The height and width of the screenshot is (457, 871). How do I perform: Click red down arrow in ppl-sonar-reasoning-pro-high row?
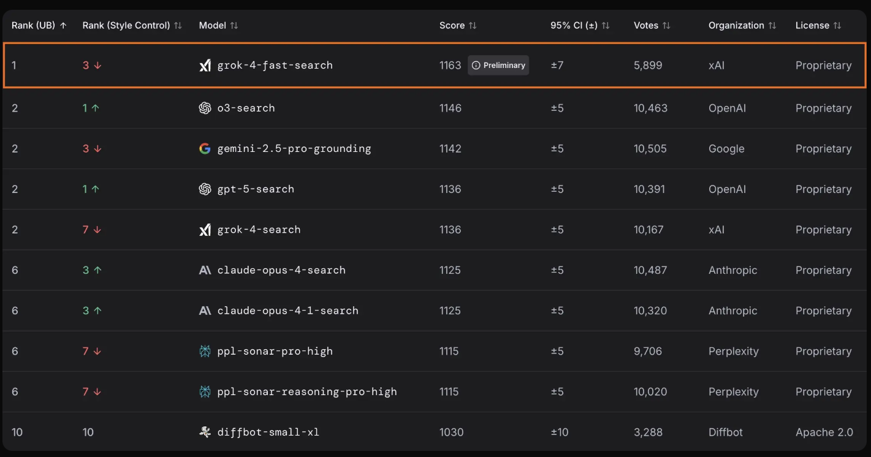point(97,391)
